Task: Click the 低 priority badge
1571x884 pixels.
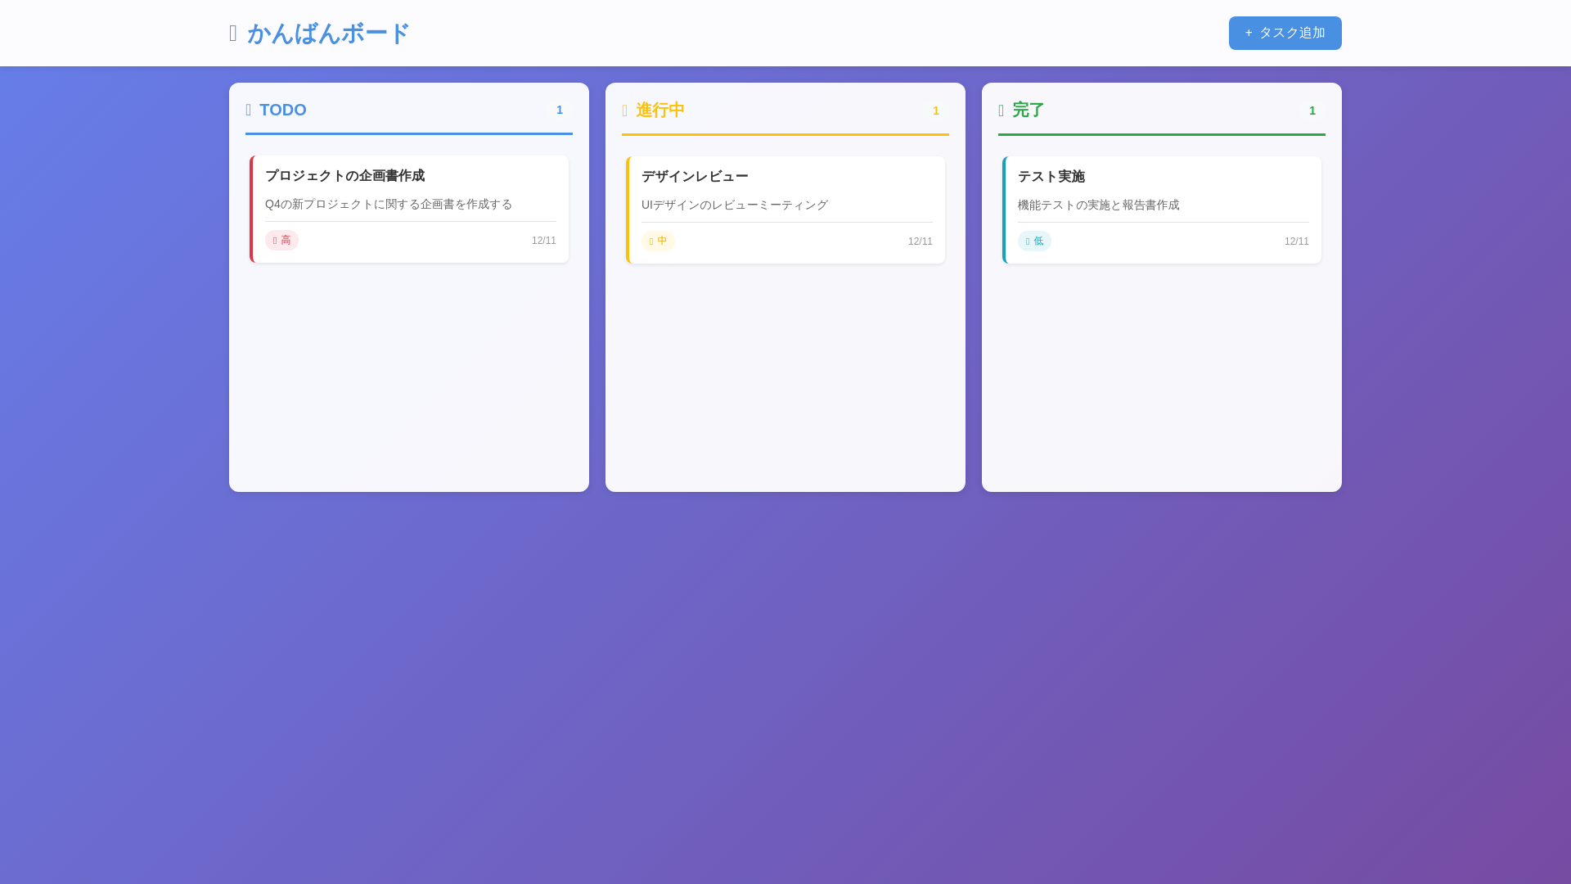Action: [x=1034, y=241]
